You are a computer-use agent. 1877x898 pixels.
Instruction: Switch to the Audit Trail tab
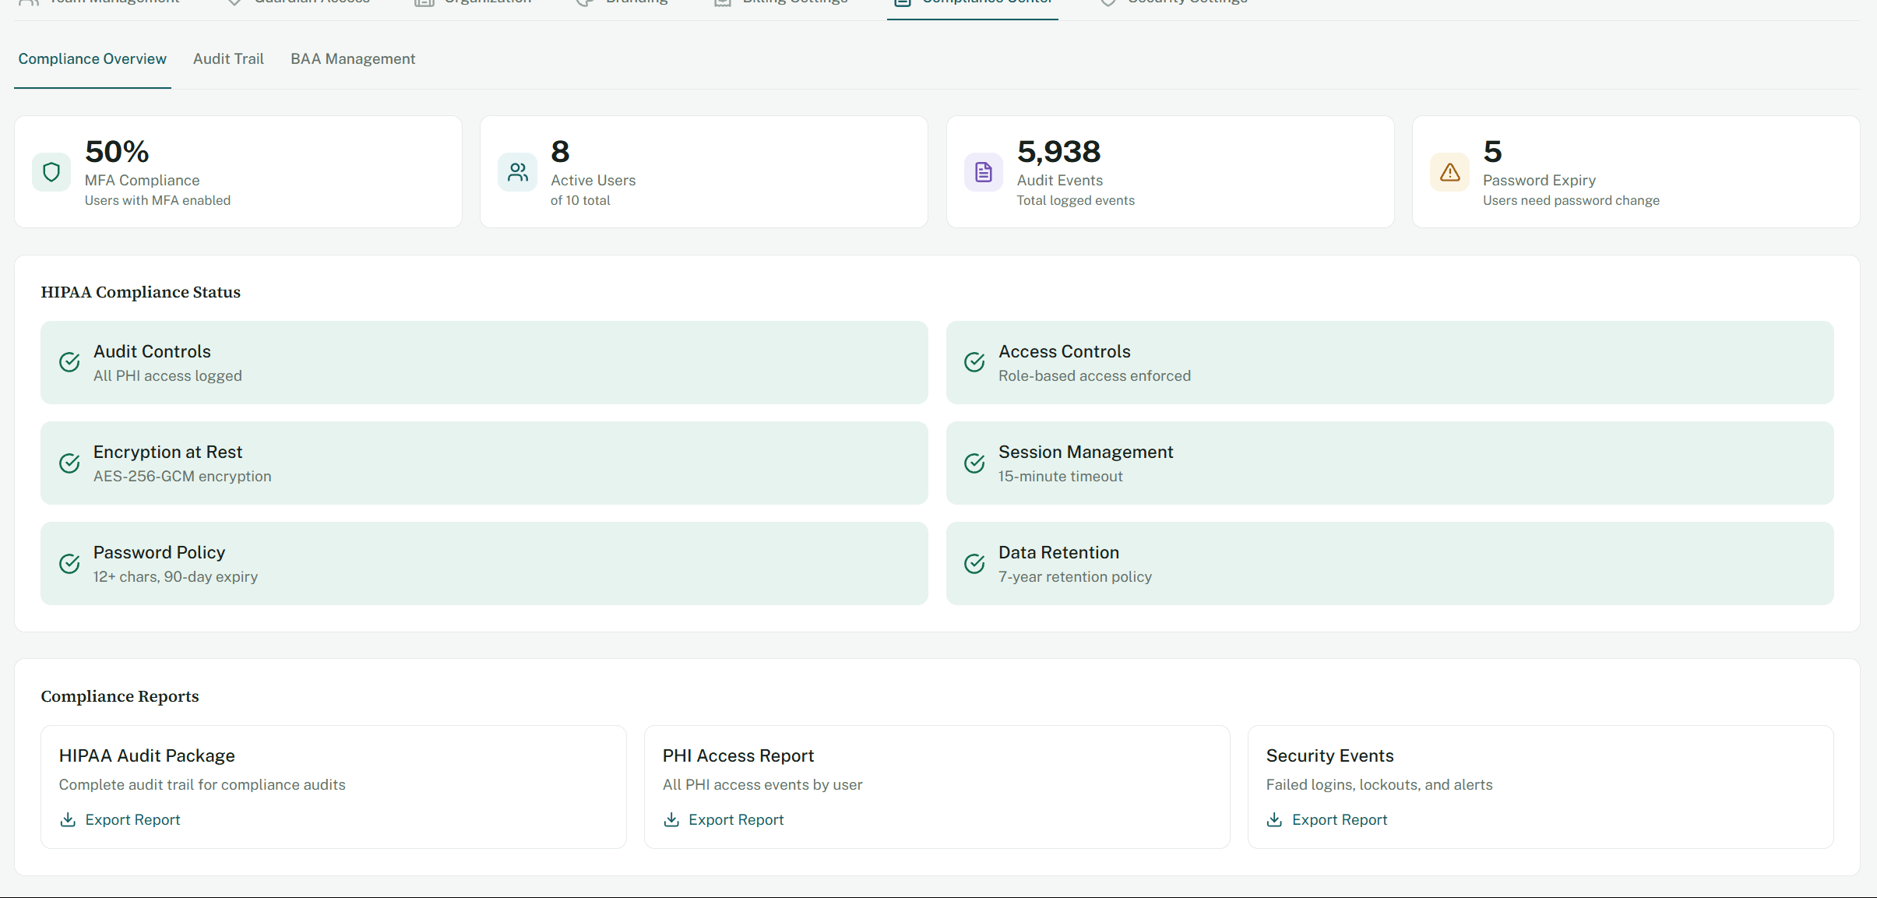(x=228, y=59)
